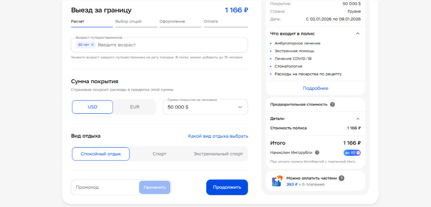Open Какой вид отдыха выбрать link
Viewport: 431px width, 207px height.
click(x=218, y=136)
